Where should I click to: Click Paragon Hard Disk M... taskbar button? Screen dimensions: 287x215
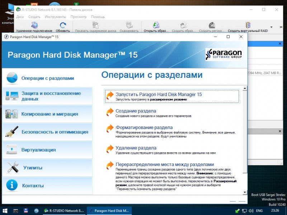tap(109, 211)
